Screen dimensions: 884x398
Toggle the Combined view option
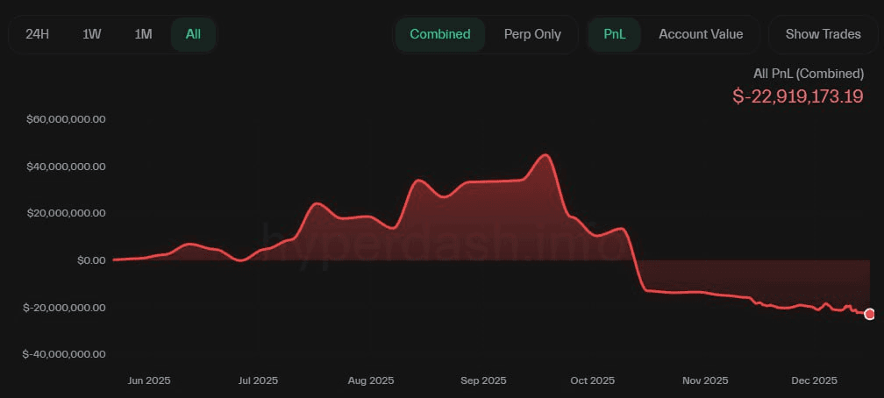[440, 34]
